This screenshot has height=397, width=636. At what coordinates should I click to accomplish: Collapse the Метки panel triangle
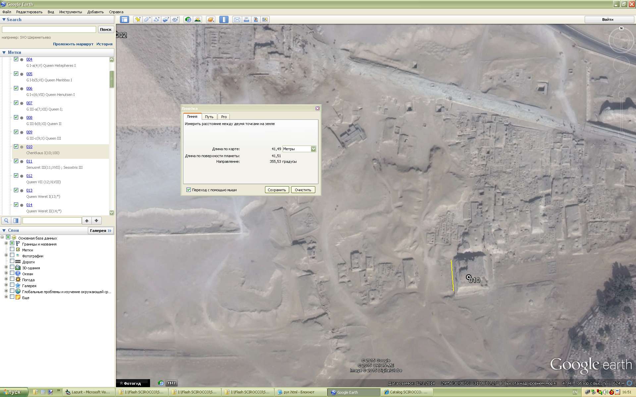[4, 52]
